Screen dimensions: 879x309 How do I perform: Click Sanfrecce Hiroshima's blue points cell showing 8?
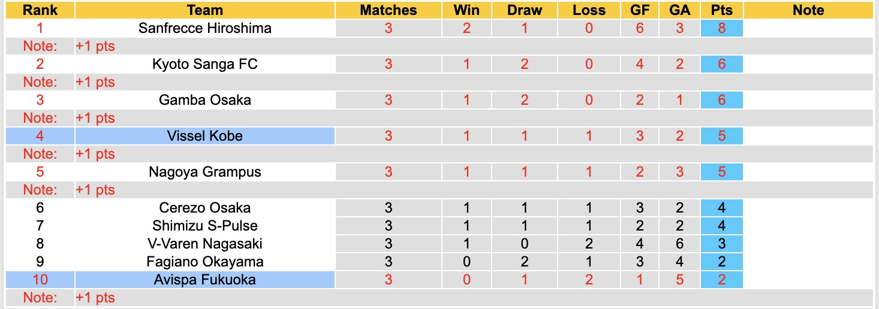click(721, 28)
